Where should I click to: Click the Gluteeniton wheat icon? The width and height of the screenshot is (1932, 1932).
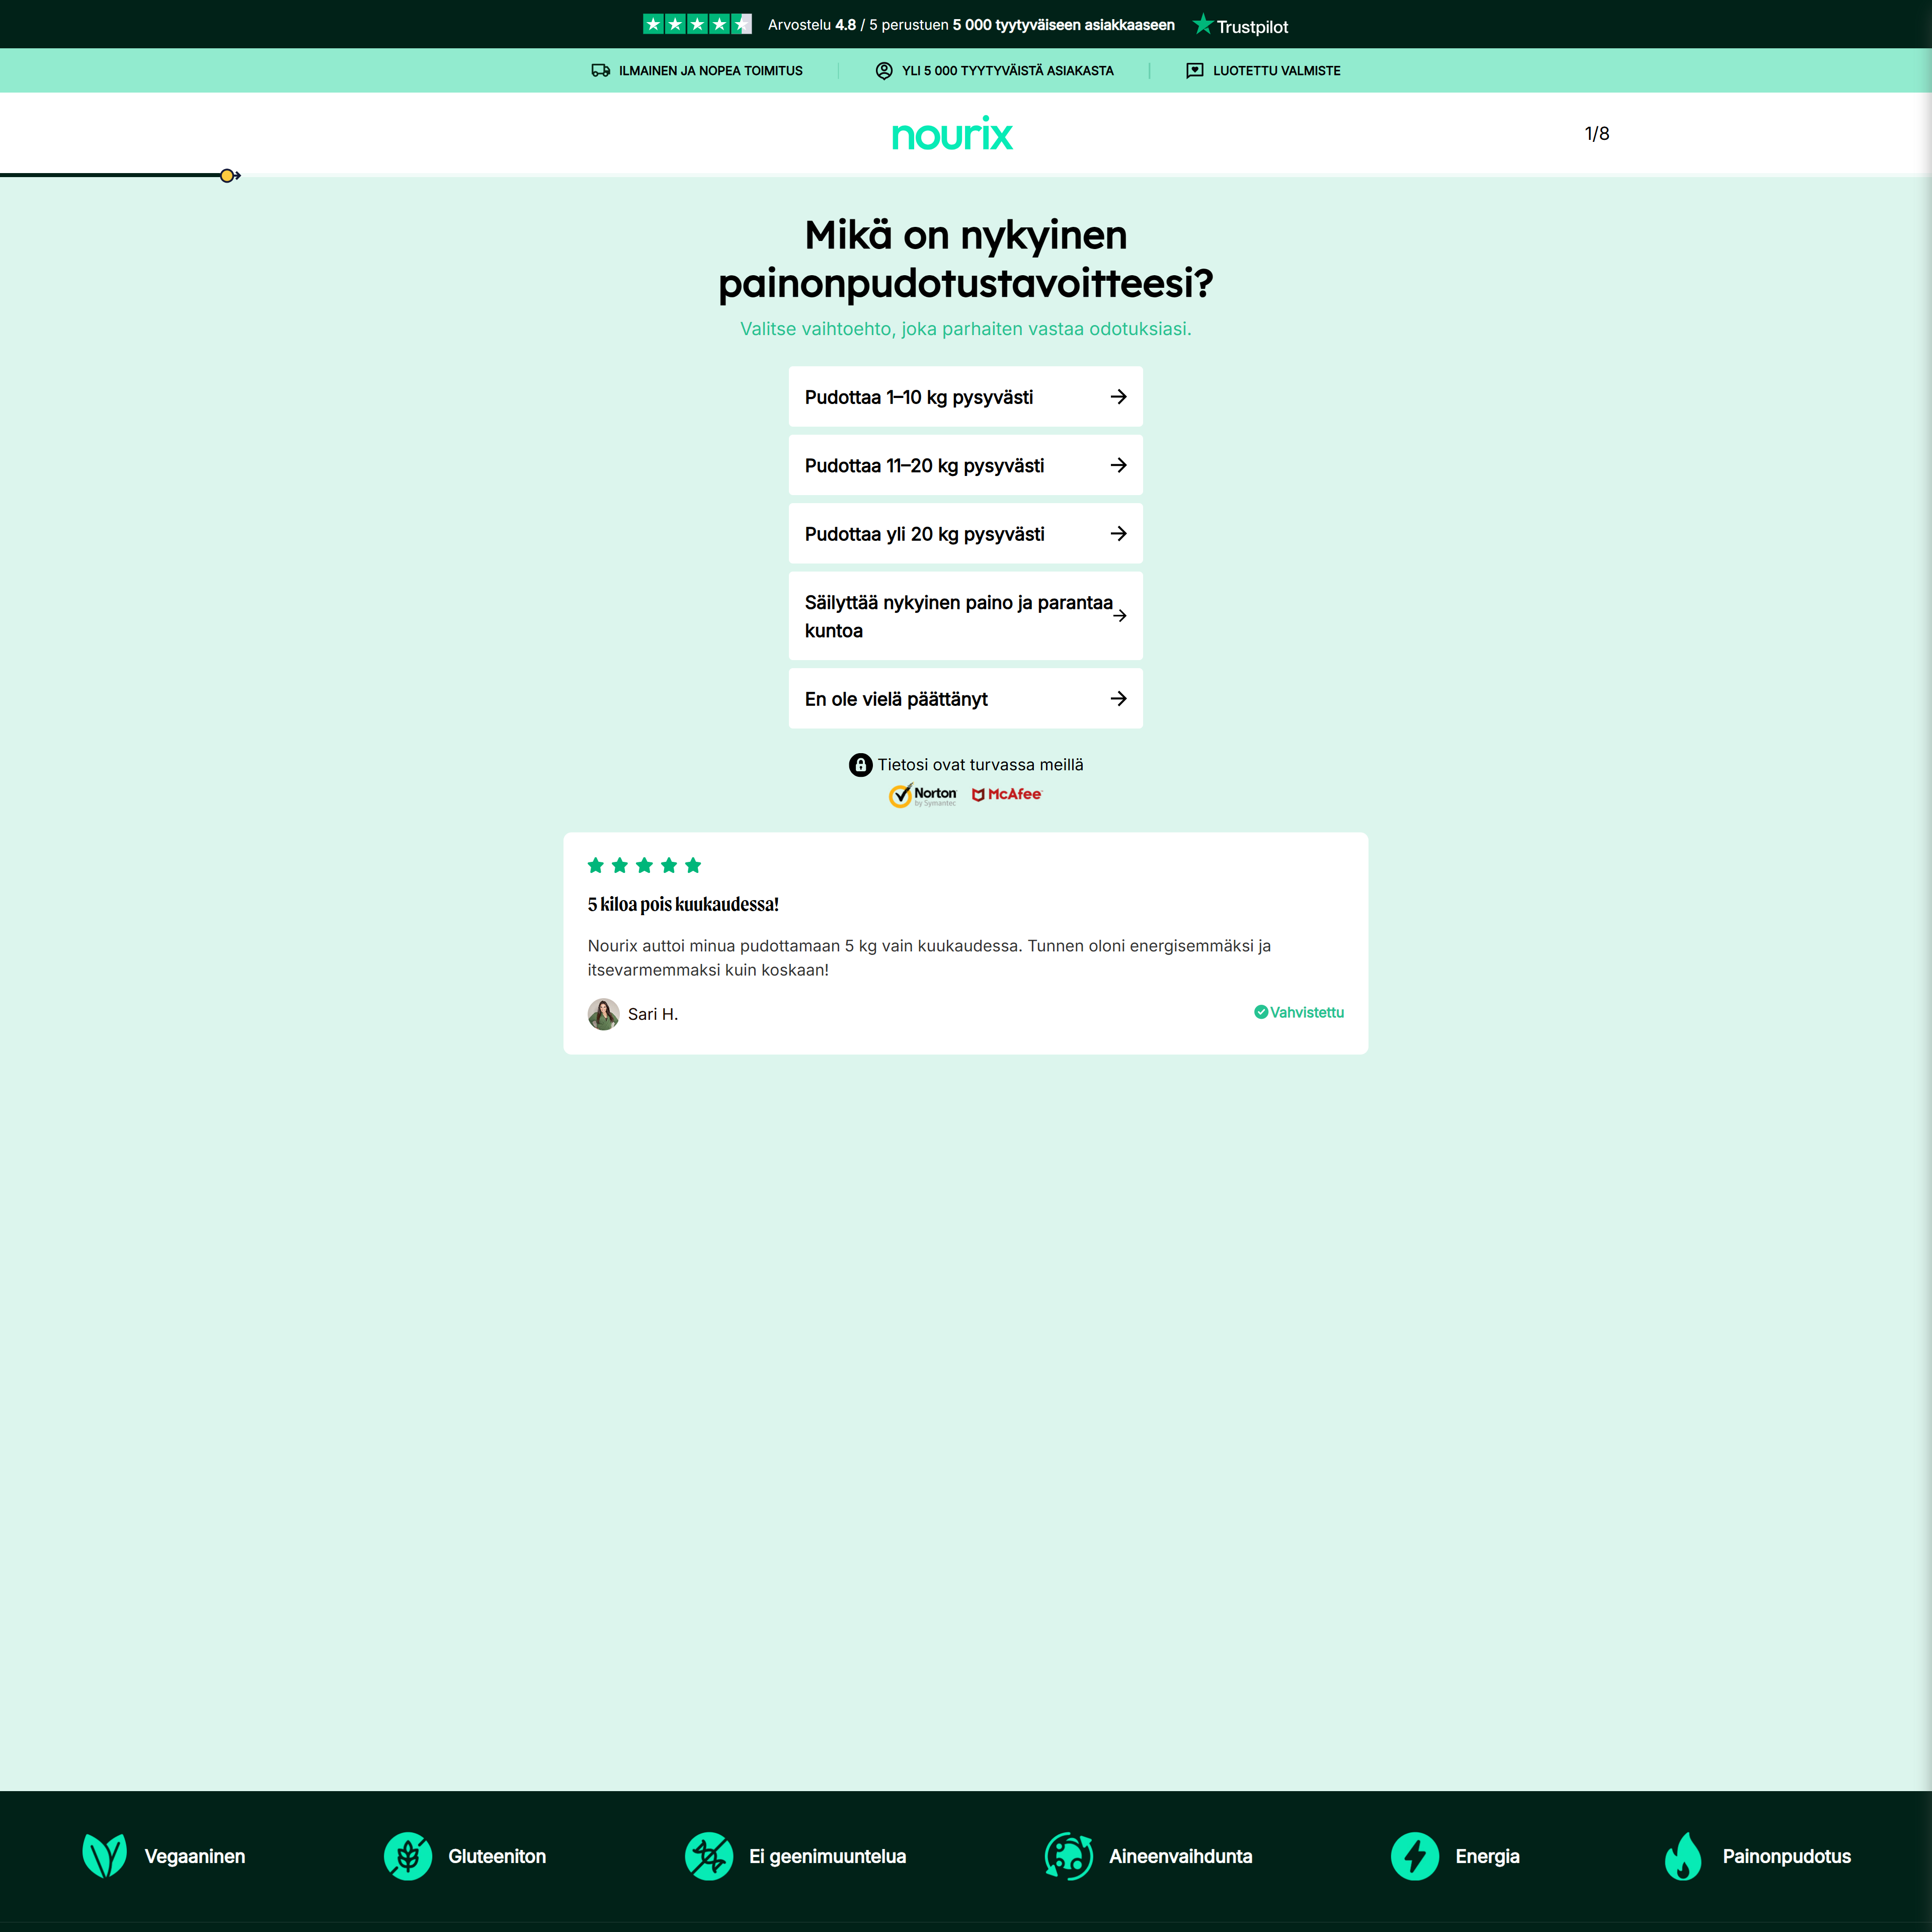[408, 1856]
